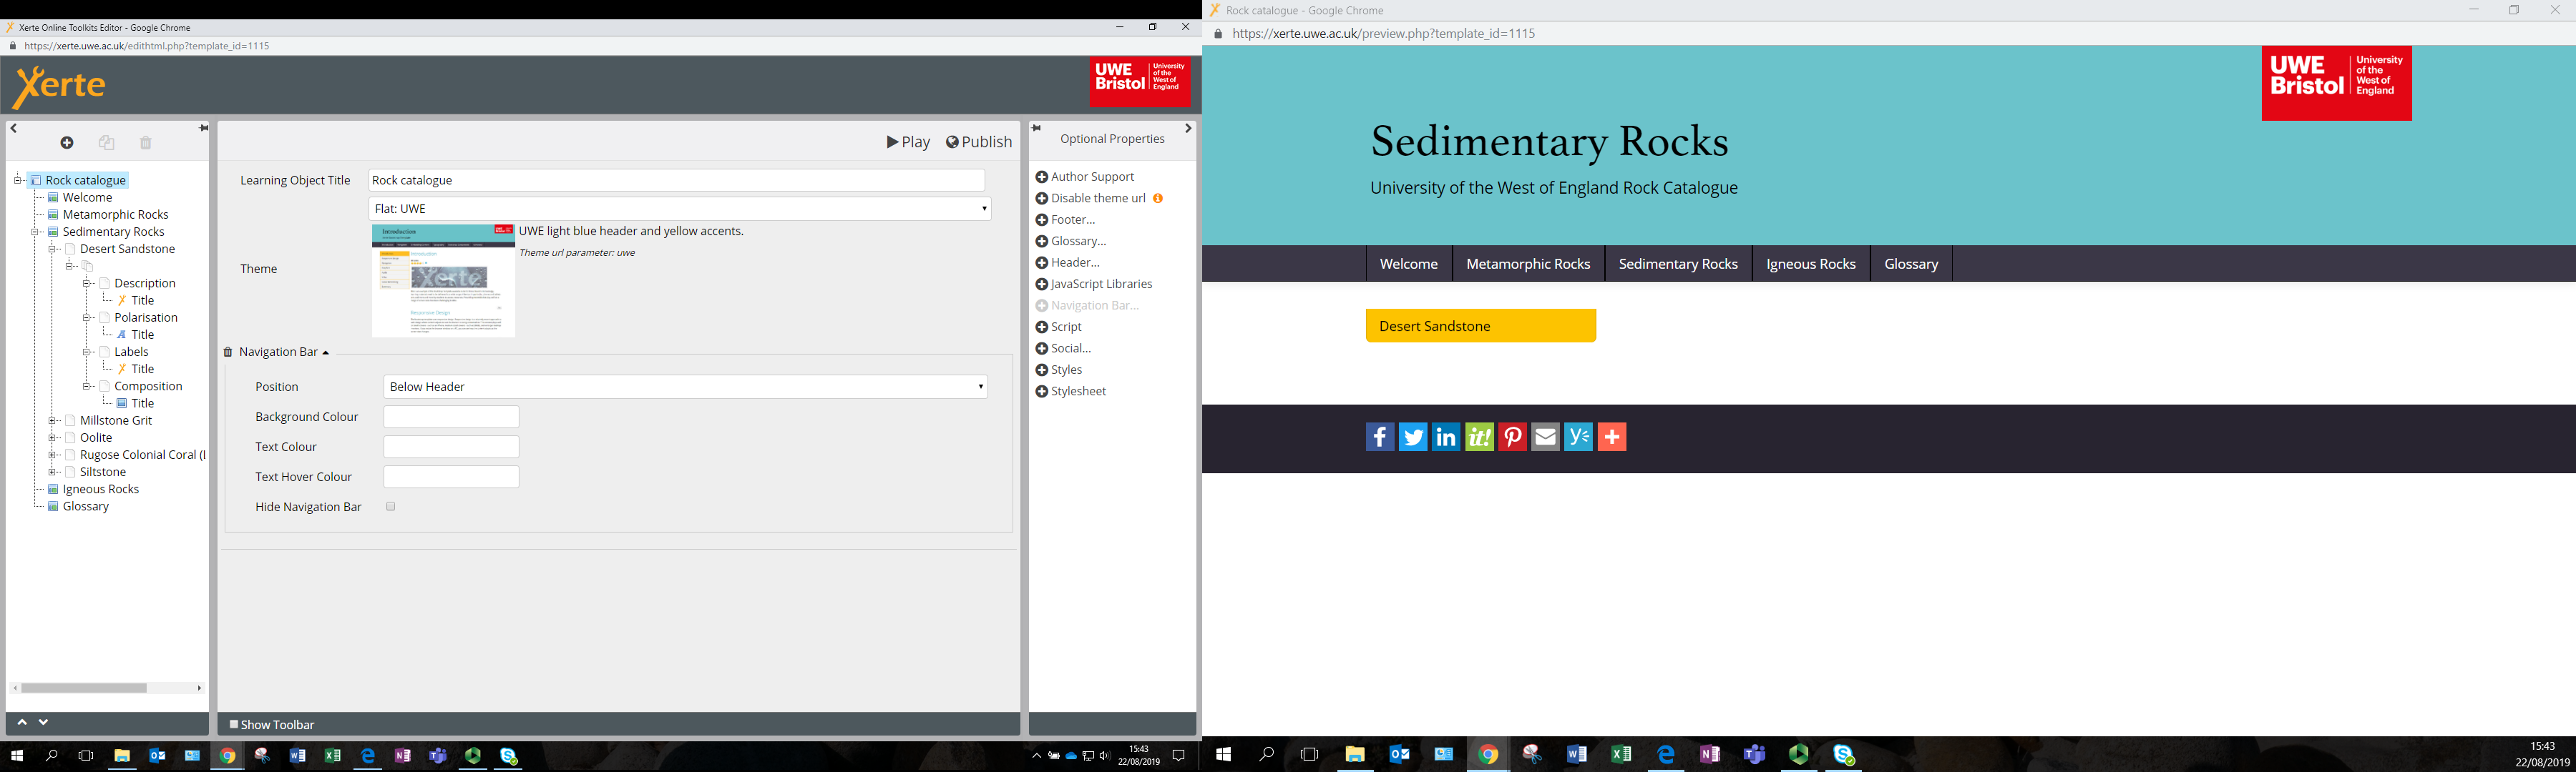2576x772 pixels.
Task: Click UWE Bristol logo in preview window
Action: tap(2336, 83)
